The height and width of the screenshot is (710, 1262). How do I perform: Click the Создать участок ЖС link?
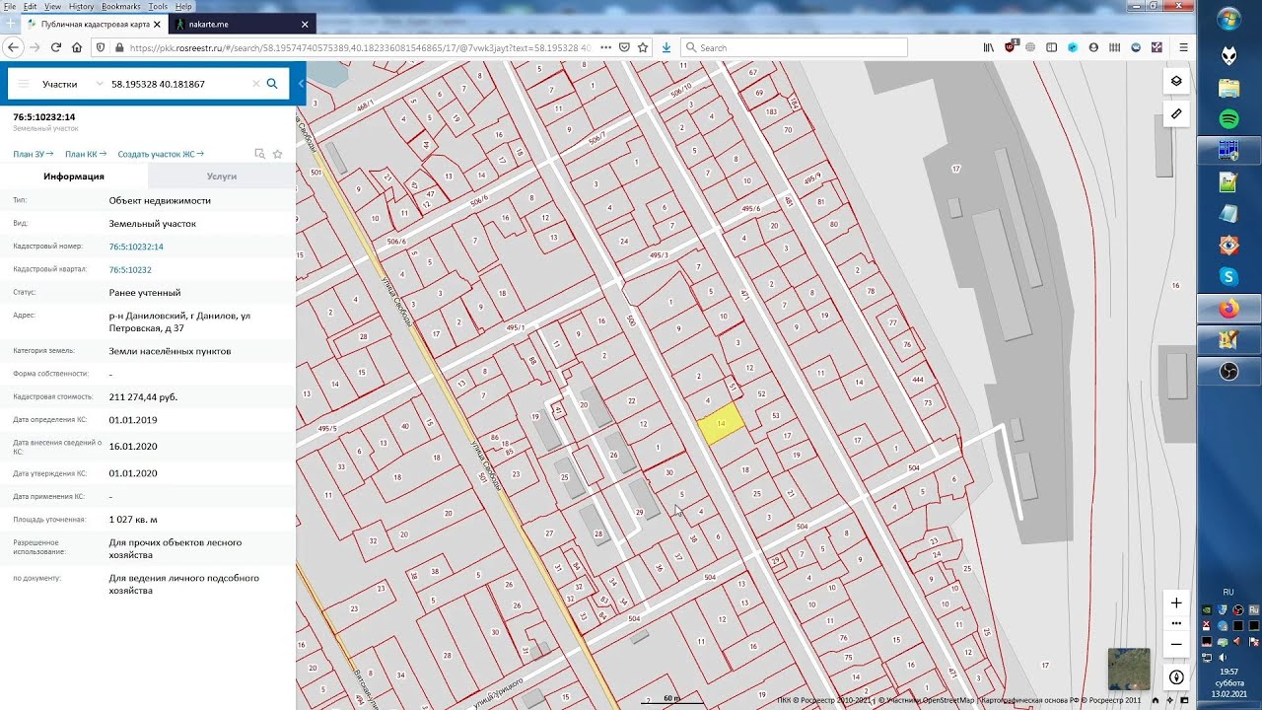pyautogui.click(x=161, y=154)
